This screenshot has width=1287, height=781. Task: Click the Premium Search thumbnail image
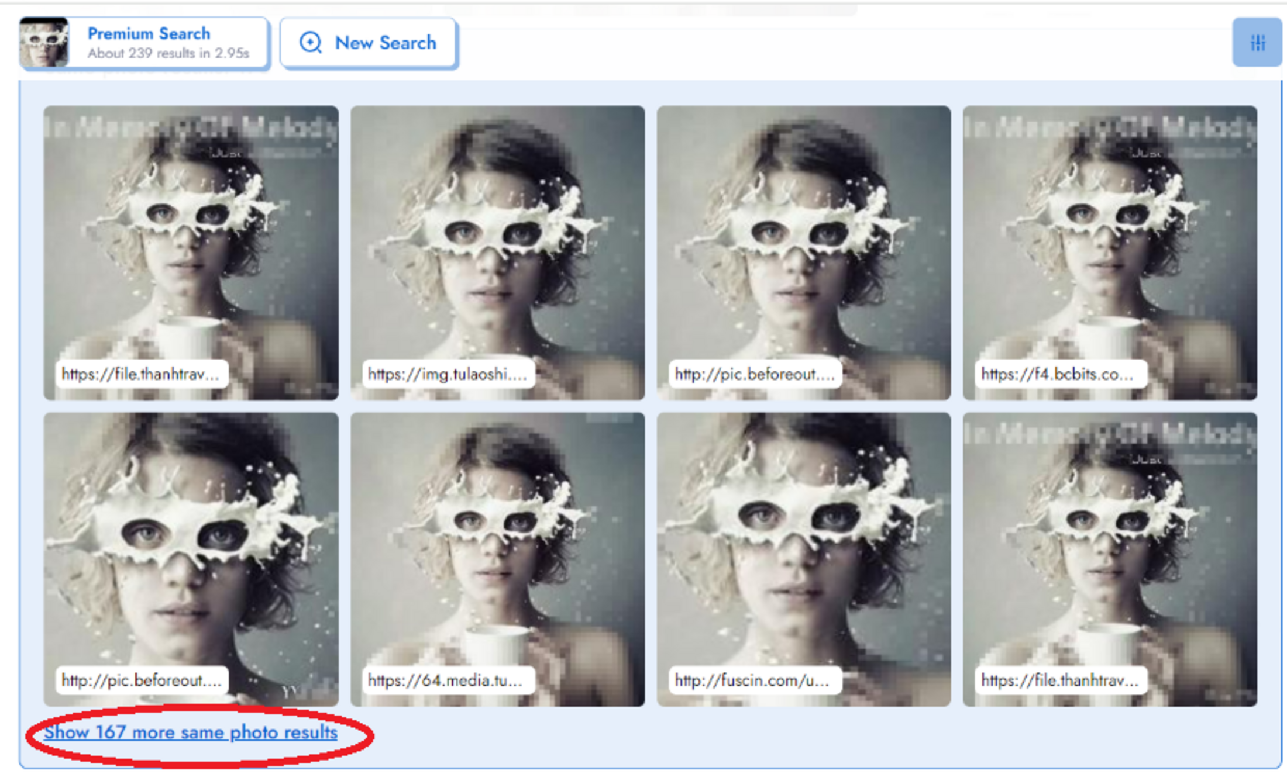pyautogui.click(x=44, y=42)
